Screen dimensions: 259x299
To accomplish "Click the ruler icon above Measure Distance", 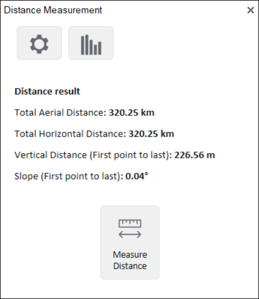I will (130, 223).
